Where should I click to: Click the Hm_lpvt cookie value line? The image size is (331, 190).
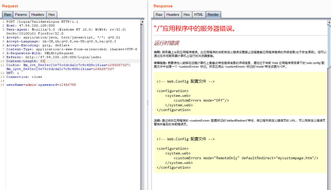(x=60, y=69)
